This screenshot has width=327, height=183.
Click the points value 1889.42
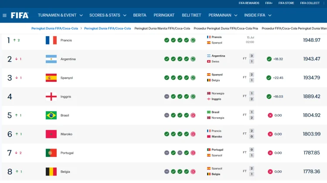(312, 96)
